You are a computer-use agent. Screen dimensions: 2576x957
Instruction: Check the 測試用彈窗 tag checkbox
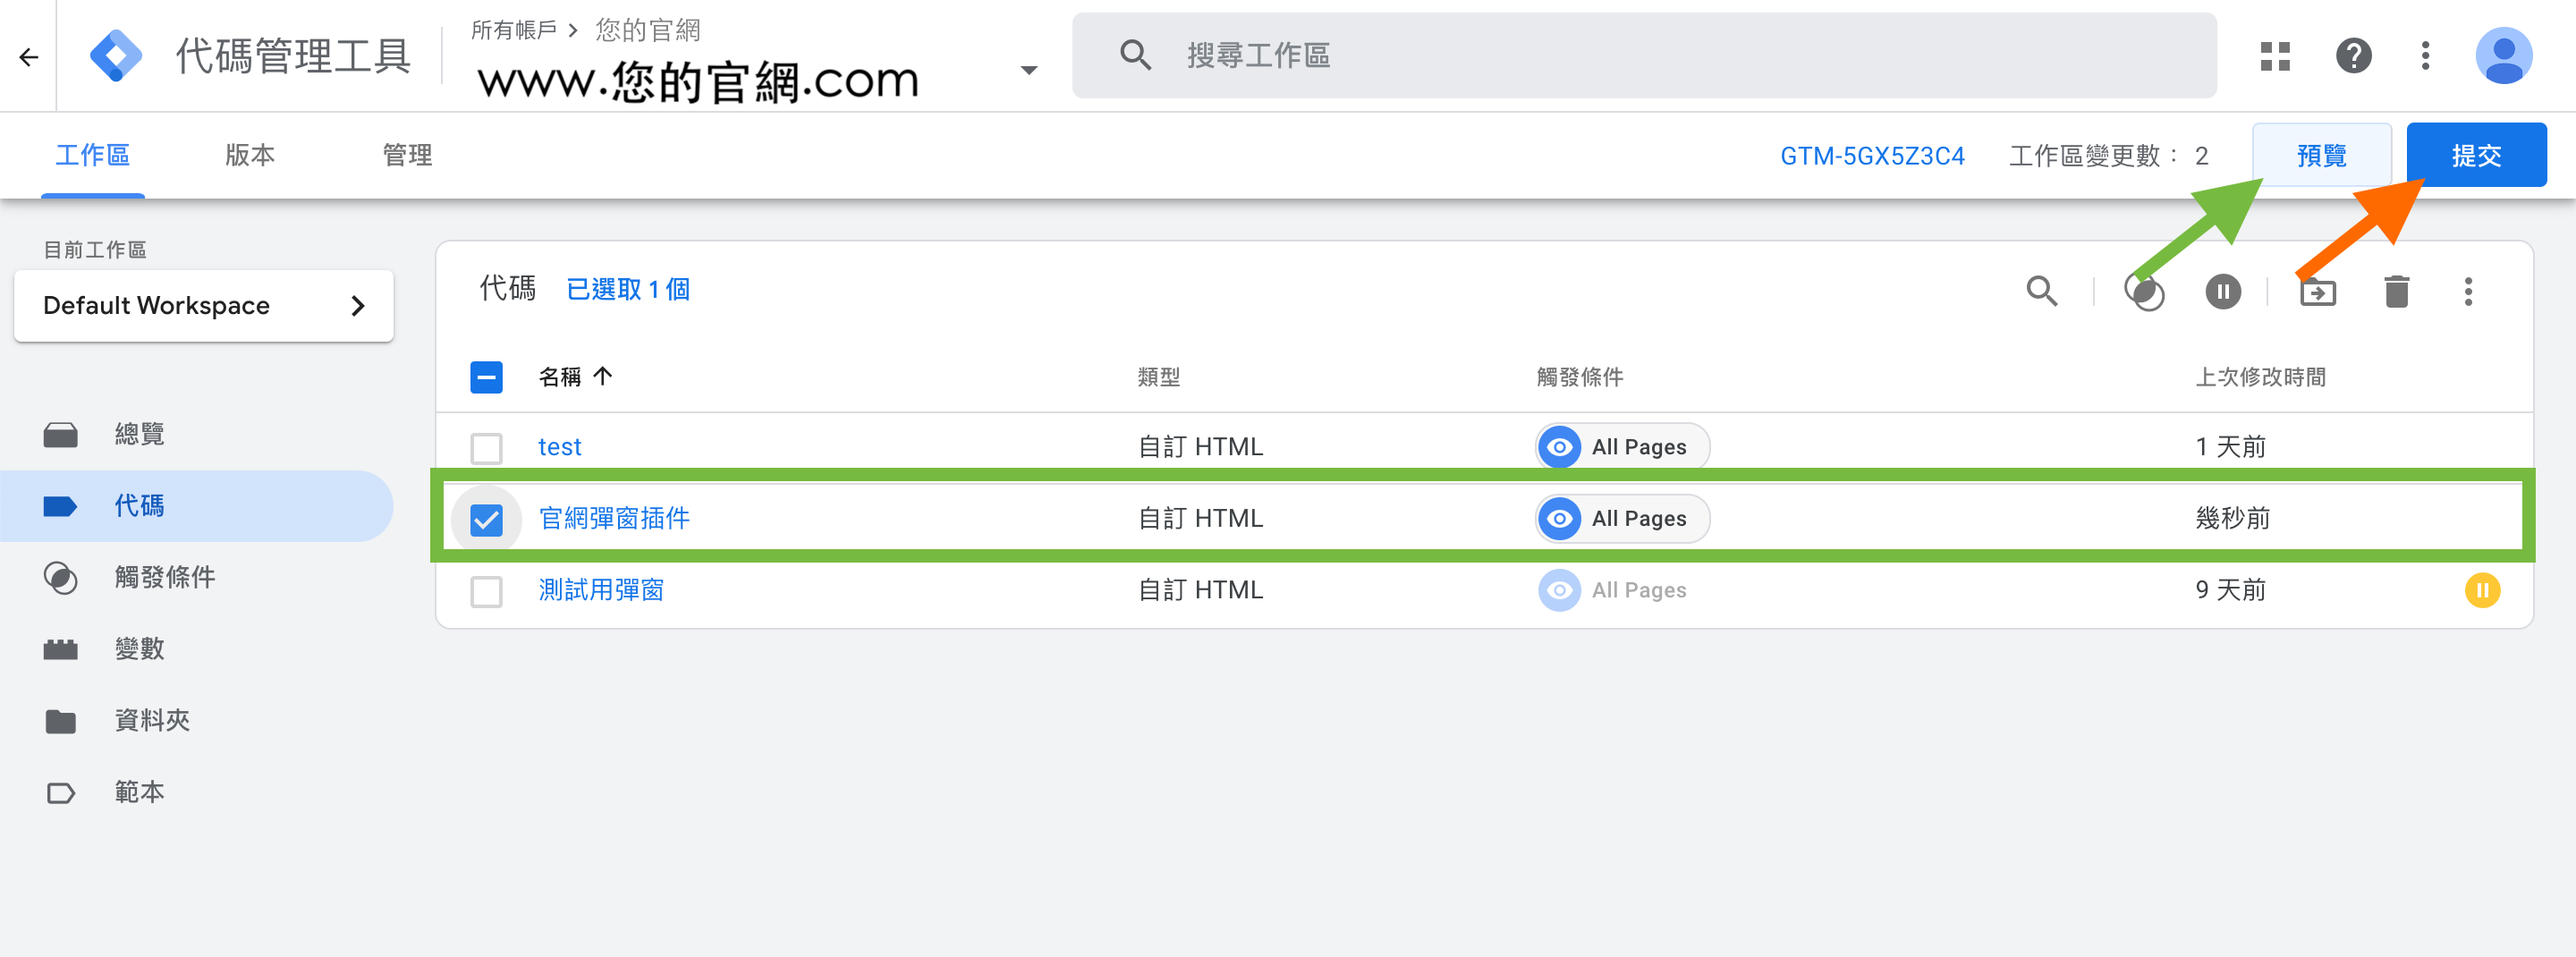486,591
